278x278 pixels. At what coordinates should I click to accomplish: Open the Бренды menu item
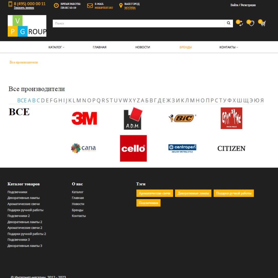tap(186, 47)
